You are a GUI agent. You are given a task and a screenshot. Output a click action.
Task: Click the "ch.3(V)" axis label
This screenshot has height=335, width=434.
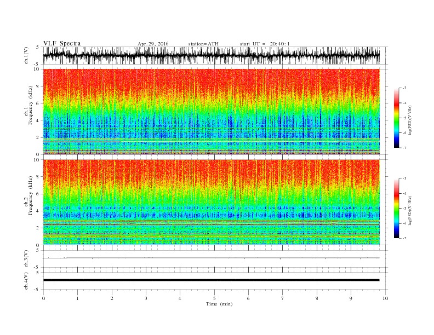(x=26, y=259)
